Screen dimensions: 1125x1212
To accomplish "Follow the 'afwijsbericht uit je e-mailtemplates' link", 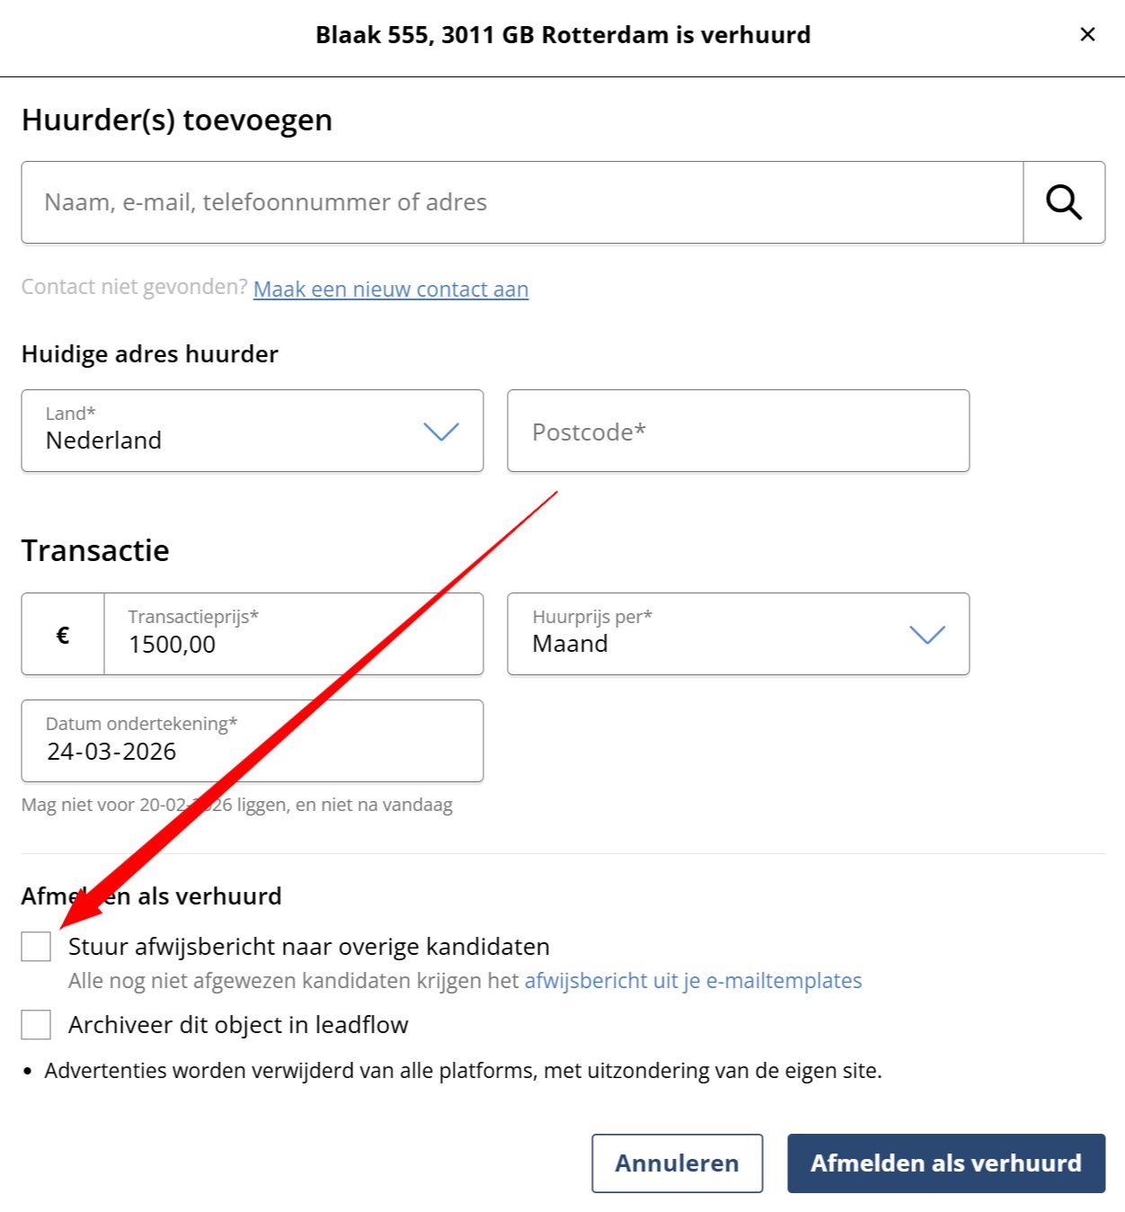I will (693, 981).
